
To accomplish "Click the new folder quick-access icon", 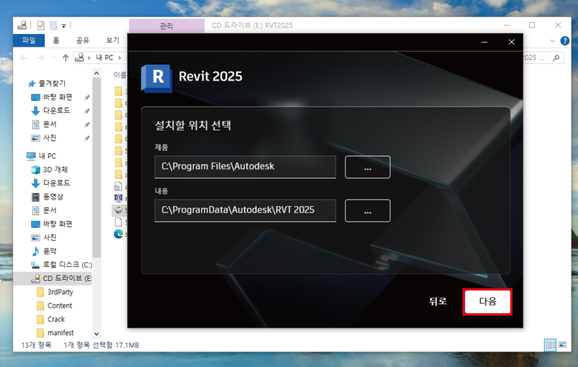I will click(53, 25).
